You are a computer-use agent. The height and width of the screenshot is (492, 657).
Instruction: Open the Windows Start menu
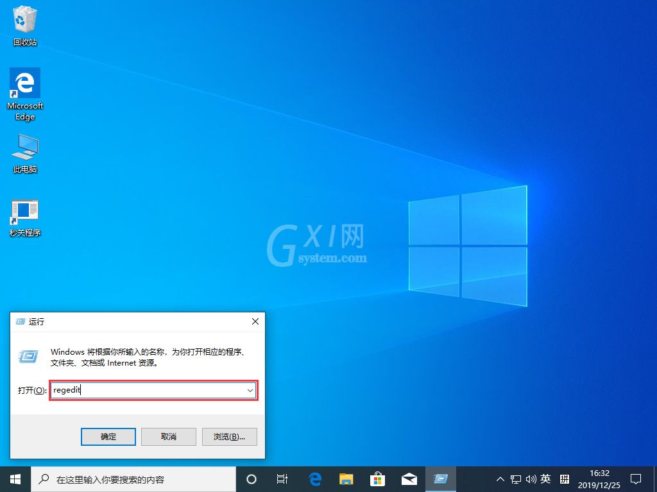[15, 479]
